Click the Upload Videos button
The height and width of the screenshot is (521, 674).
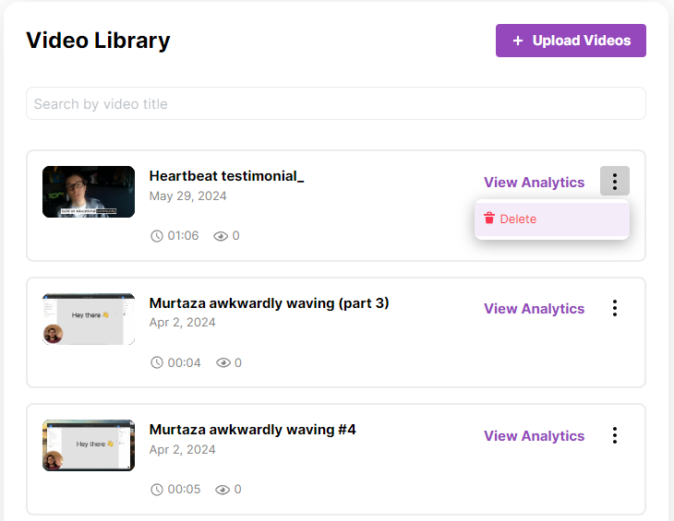[571, 41]
